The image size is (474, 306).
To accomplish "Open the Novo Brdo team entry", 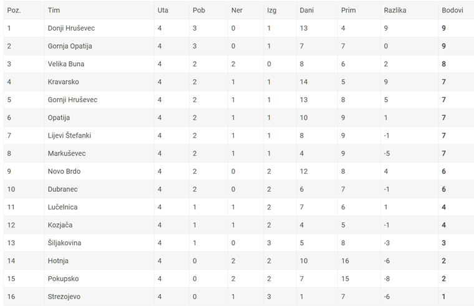I will pyautogui.click(x=64, y=171).
